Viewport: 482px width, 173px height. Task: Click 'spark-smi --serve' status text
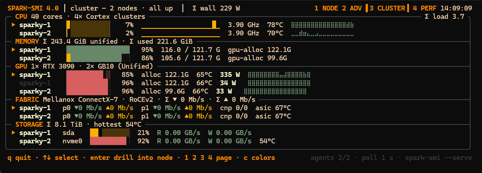(x=438, y=158)
